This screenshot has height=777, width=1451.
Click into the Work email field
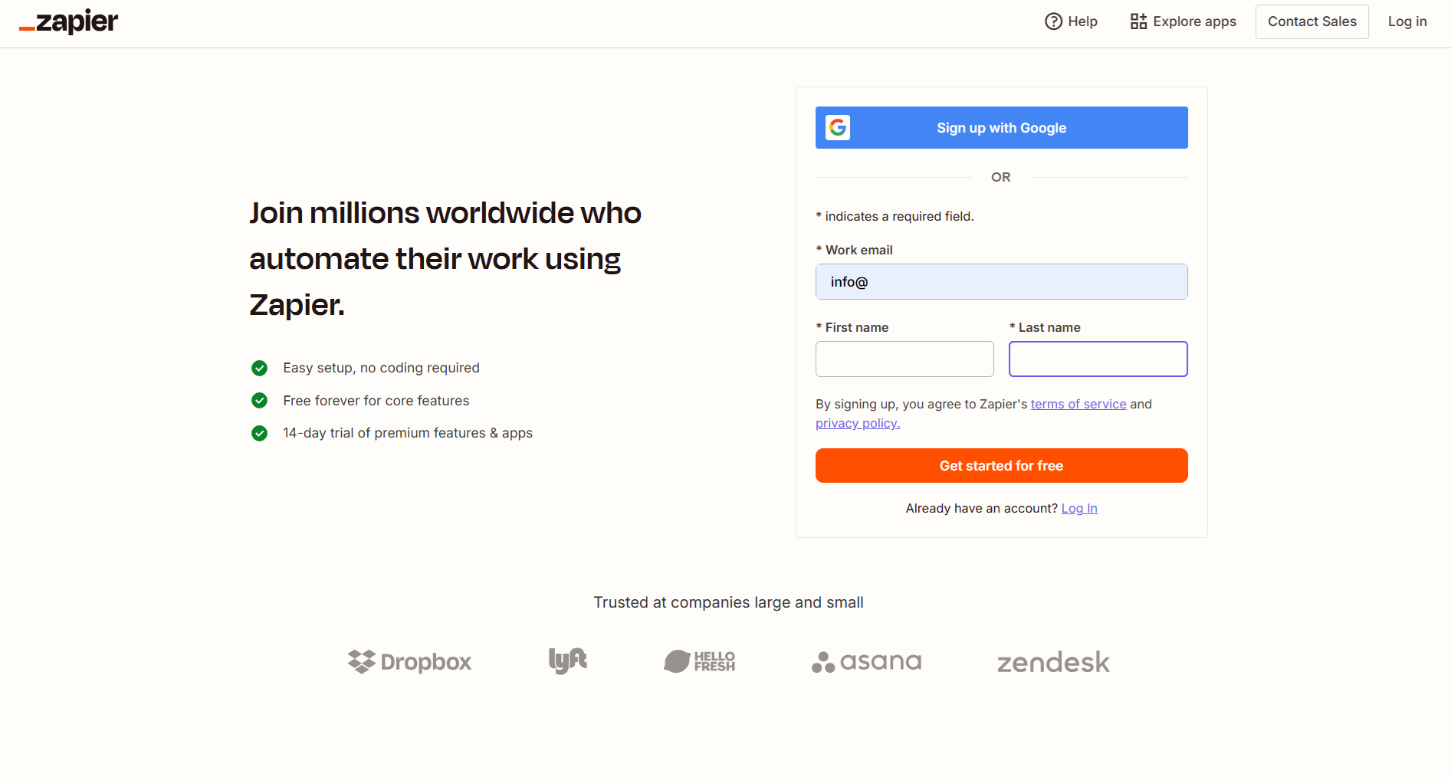pos(1001,282)
